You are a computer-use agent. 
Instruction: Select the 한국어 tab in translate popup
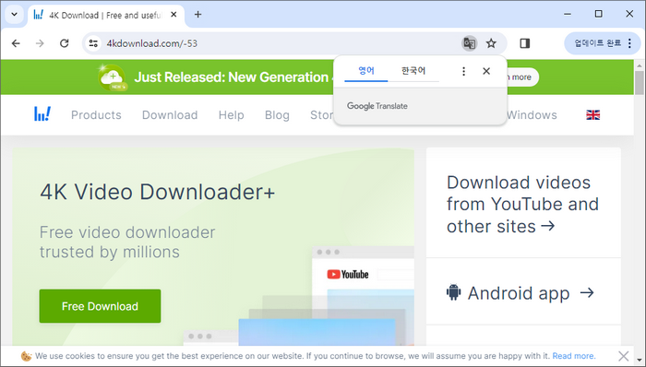pyautogui.click(x=413, y=71)
